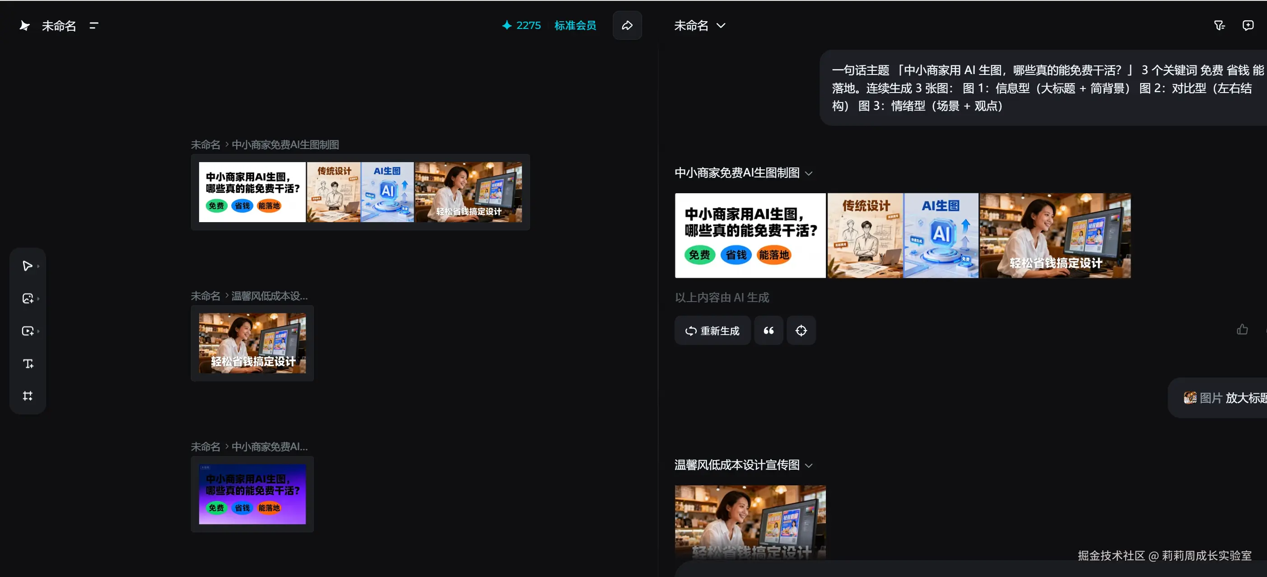Open the add image tool

(28, 298)
